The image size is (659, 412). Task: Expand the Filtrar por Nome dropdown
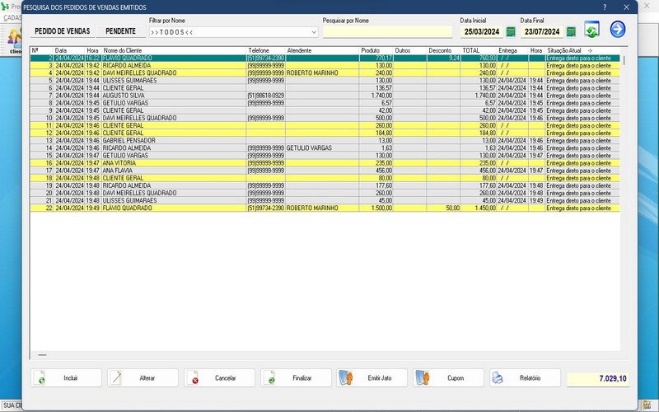pyautogui.click(x=314, y=32)
